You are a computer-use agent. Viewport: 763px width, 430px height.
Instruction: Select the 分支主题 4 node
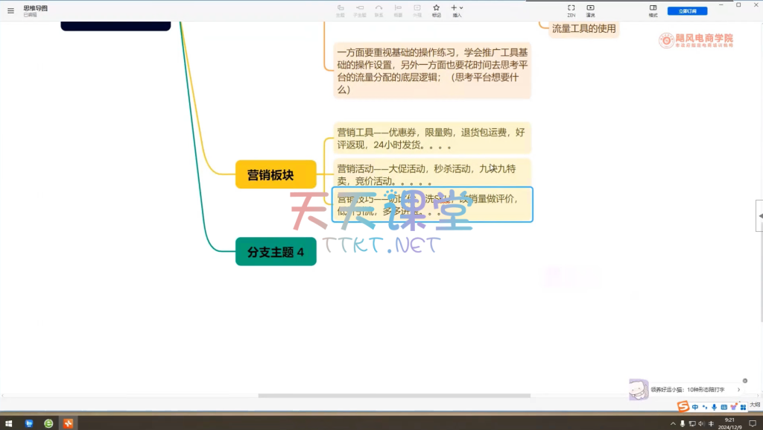coord(276,252)
